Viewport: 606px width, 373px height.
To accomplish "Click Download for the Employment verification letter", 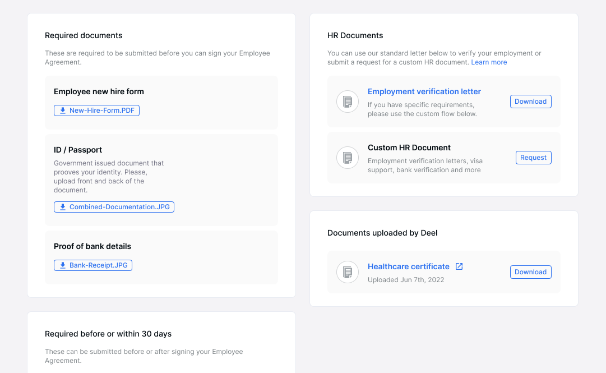I will (530, 102).
